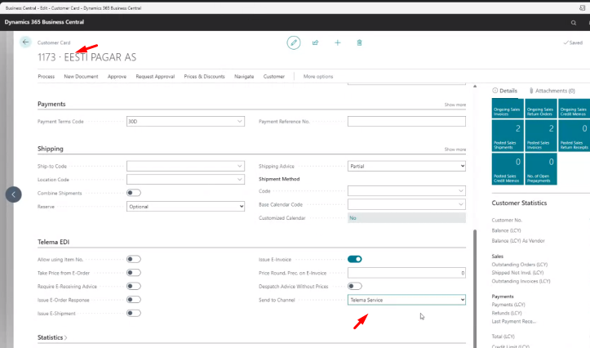Click Shipped Not Invd. (LCY) label

517,273
